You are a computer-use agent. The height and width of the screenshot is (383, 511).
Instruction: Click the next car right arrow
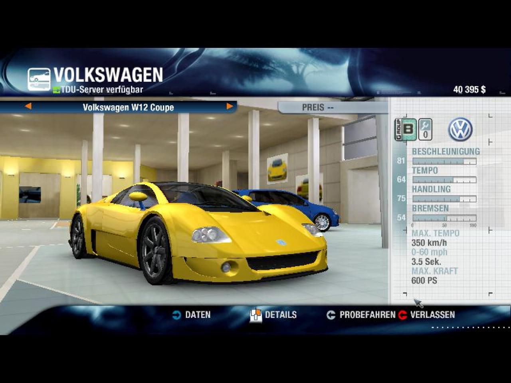230,107
